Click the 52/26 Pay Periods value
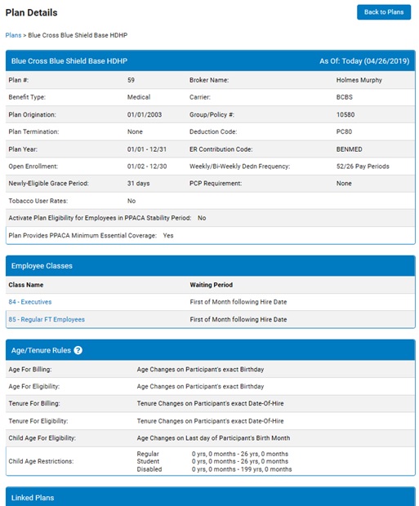Screen dimensions: 419x506 363,166
